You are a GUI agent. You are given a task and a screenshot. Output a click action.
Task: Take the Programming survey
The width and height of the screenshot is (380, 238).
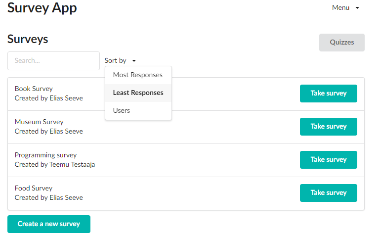[x=329, y=160]
